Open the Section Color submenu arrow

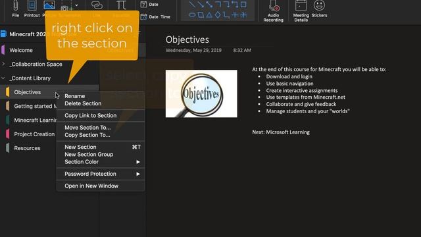tap(138, 162)
